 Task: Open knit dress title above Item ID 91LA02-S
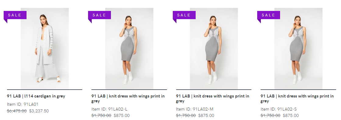pos(297,98)
